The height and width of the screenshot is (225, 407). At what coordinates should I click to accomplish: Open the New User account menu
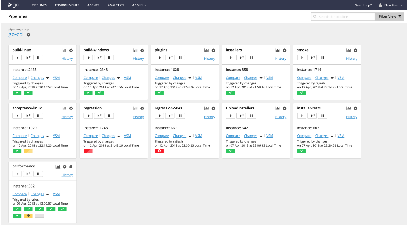[x=390, y=5]
